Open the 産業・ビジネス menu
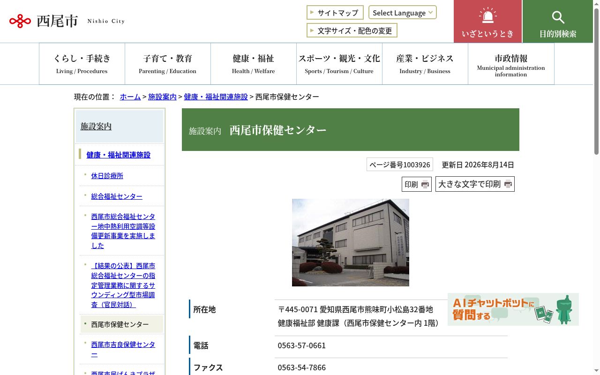 point(425,64)
